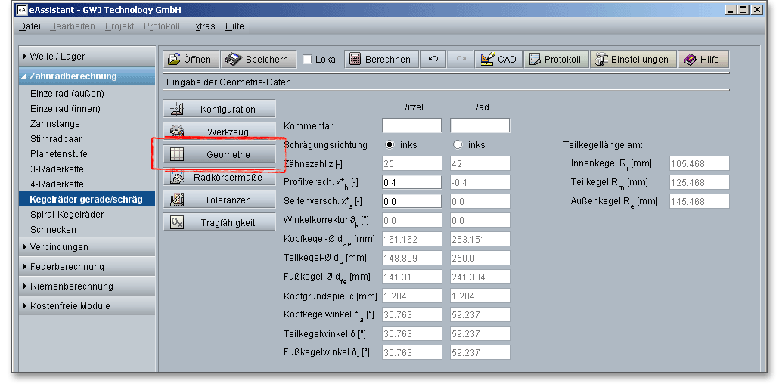Click Ritzel Profilverschiebung input field
Viewport: 779px width, 384px height.
click(x=411, y=182)
